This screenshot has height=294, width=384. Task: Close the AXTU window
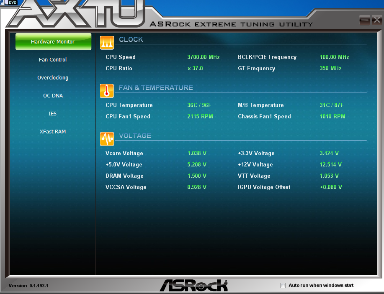click(x=377, y=20)
